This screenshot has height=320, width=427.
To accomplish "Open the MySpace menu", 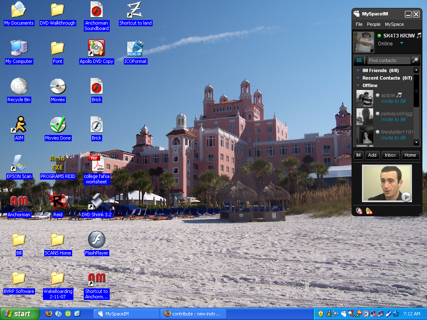I will [394, 24].
